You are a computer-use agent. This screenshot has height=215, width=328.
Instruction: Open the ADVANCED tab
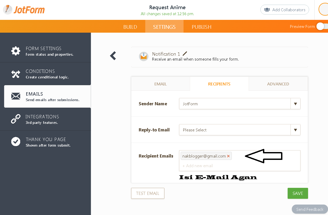278,84
